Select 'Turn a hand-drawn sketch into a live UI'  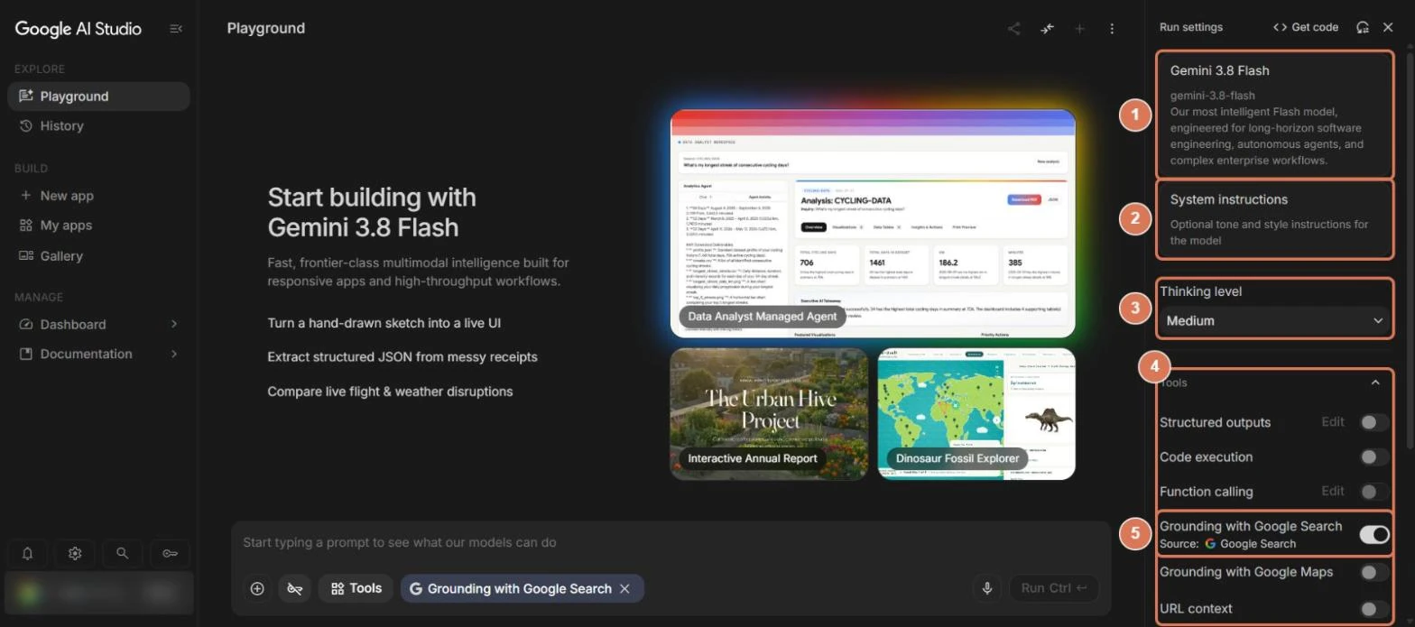384,323
